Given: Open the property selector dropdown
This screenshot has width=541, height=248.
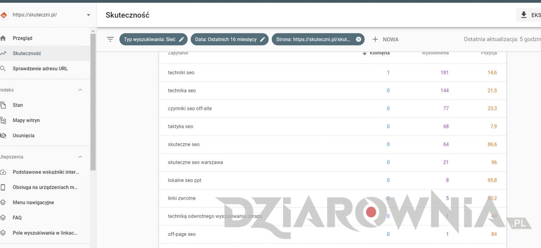Looking at the screenshot, I should coord(88,15).
